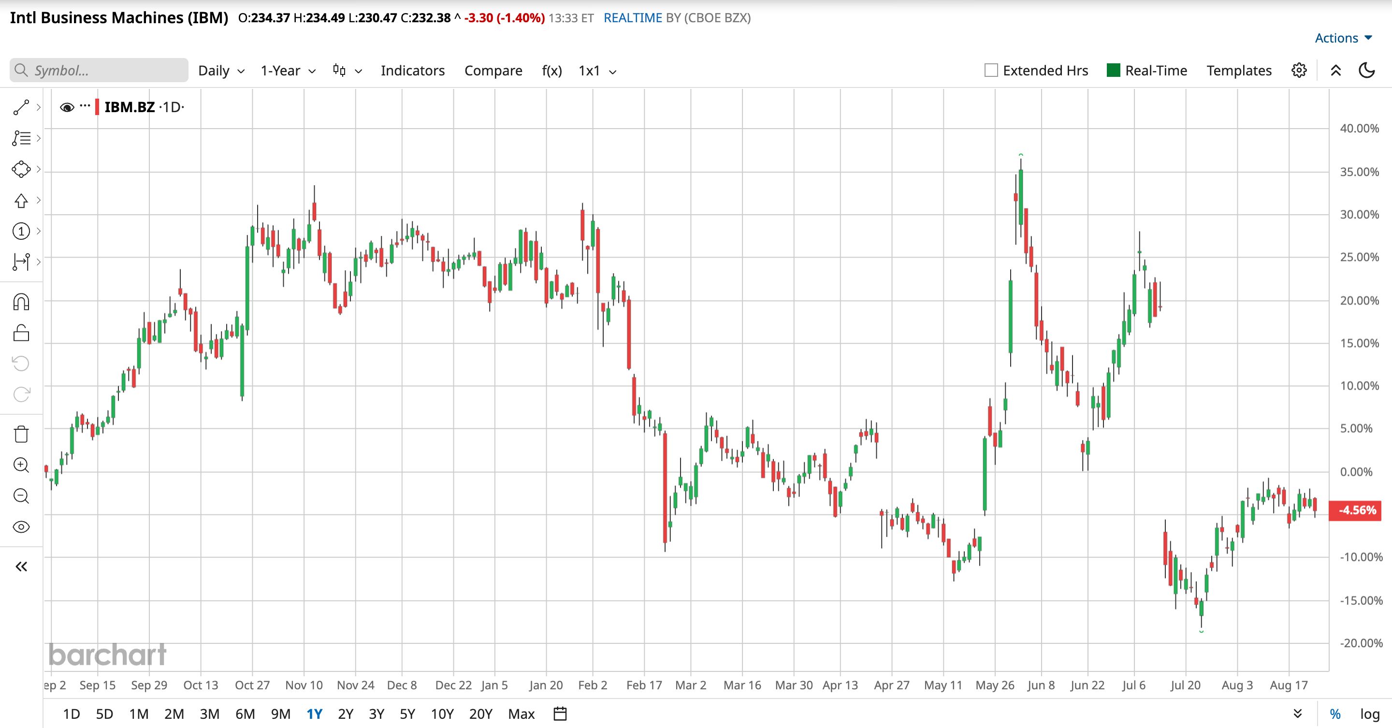Viewport: 1392px width, 728px height.
Task: Open the 1-Year period dropdown
Action: point(288,71)
